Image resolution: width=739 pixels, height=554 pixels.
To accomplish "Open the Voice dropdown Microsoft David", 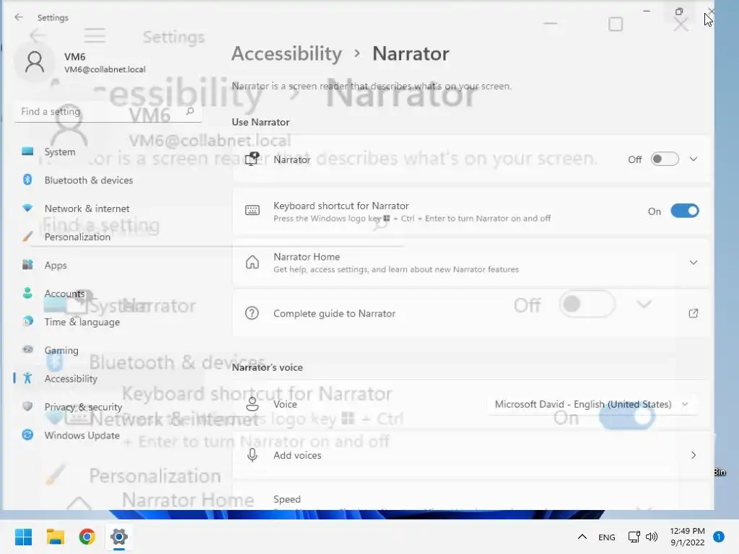I will (x=592, y=404).
